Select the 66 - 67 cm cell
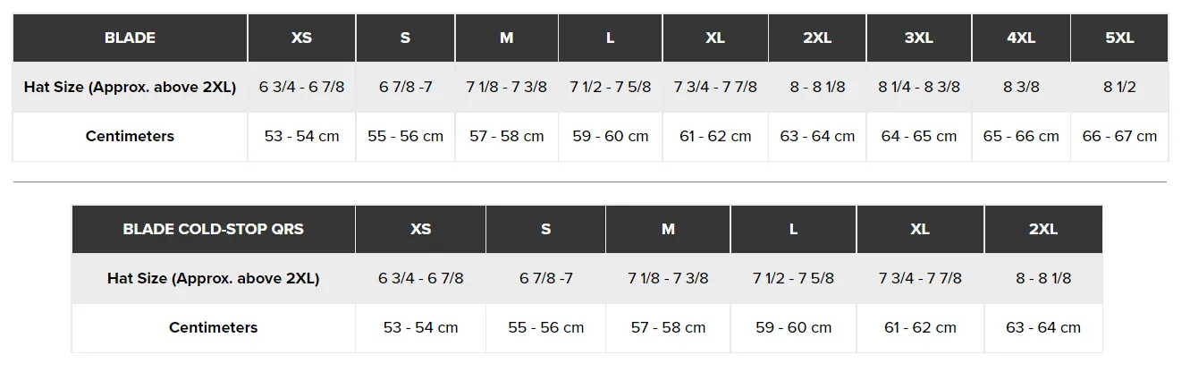 tap(1119, 136)
